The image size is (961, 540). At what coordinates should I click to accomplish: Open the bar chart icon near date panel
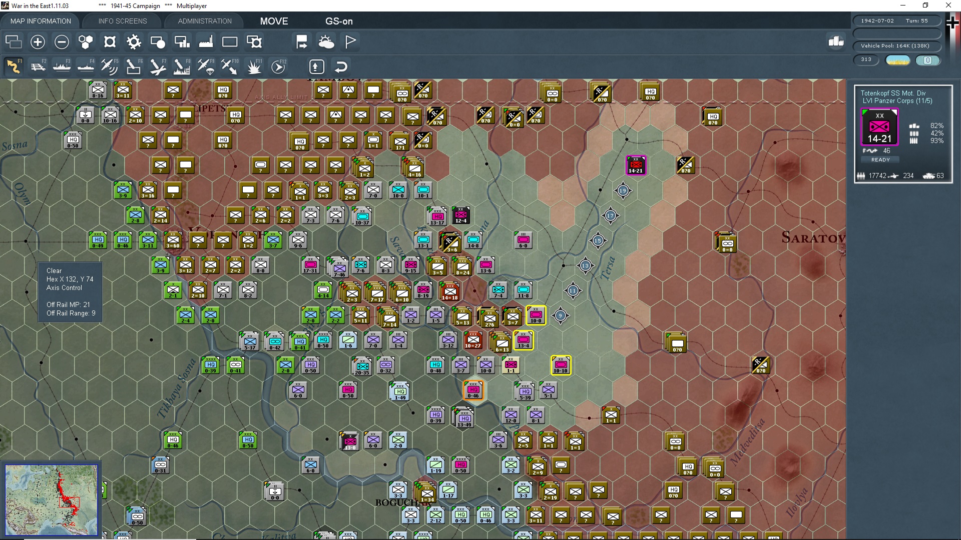point(836,41)
